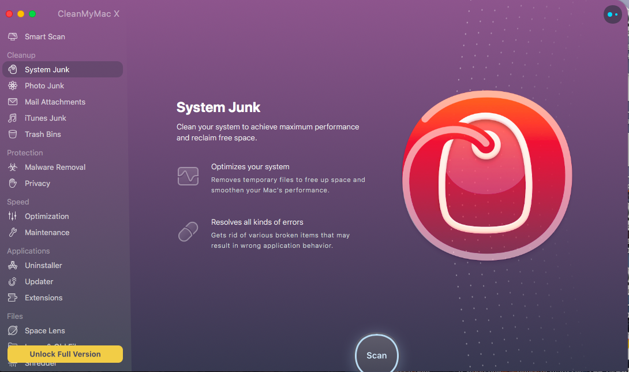Viewport: 629px width, 372px height.
Task: Click the Privacy hand icon
Action: point(13,183)
